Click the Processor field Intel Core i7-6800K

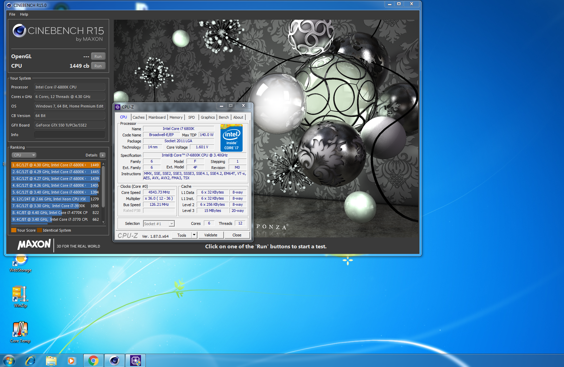(x=69, y=87)
